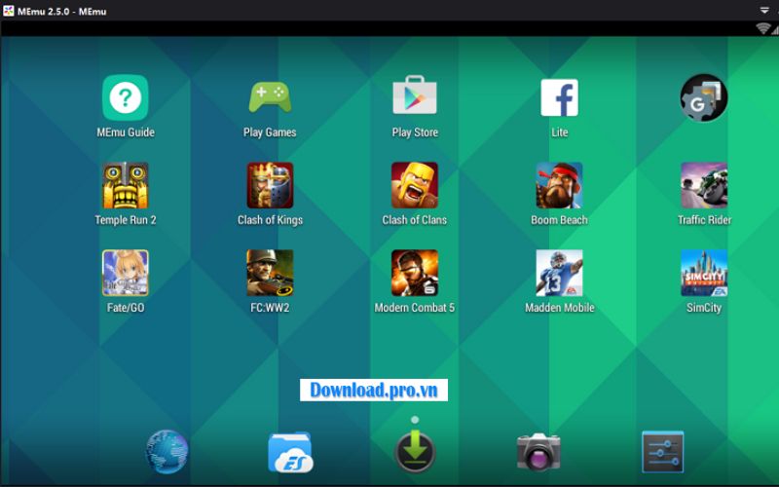This screenshot has height=487, width=779.
Task: Launch SimCity game
Action: 704,273
